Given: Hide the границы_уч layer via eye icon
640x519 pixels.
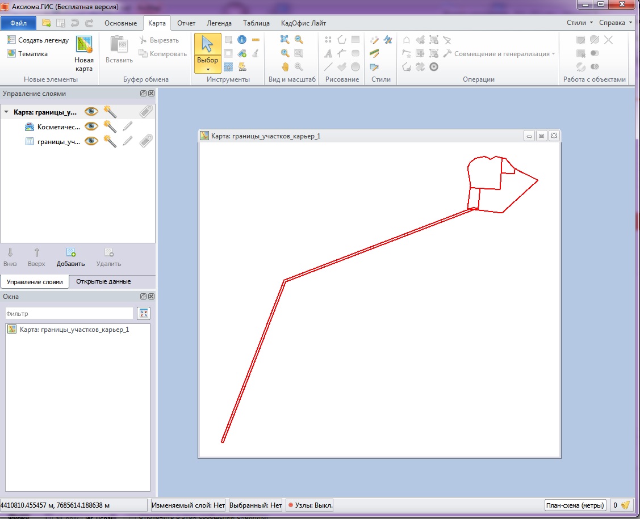Looking at the screenshot, I should [90, 141].
